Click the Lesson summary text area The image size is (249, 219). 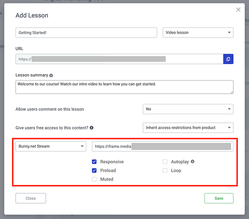(125, 87)
